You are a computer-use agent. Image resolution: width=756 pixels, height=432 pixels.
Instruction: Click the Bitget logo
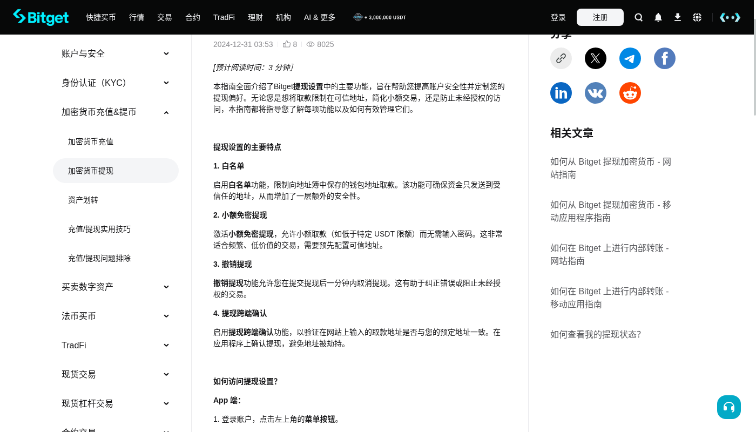(x=41, y=17)
